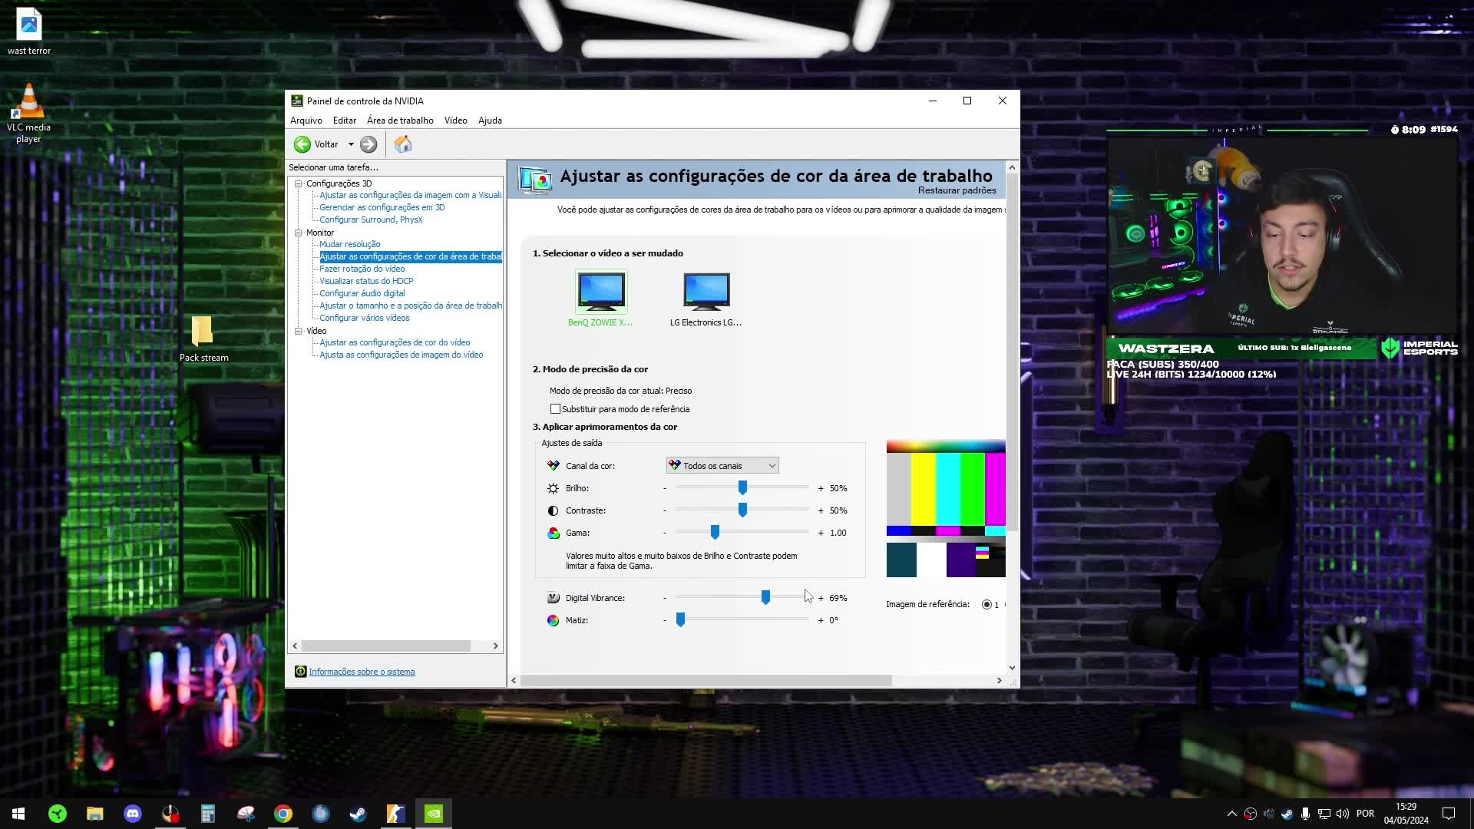The height and width of the screenshot is (829, 1474).
Task: Click the Canal da cor icon
Action: [553, 466]
